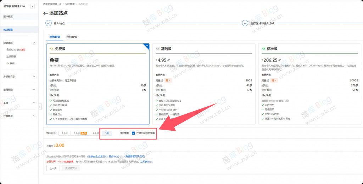Expand the 计费管理 sidebar section
Screen dimensions: 363x184
click(x=34, y=116)
